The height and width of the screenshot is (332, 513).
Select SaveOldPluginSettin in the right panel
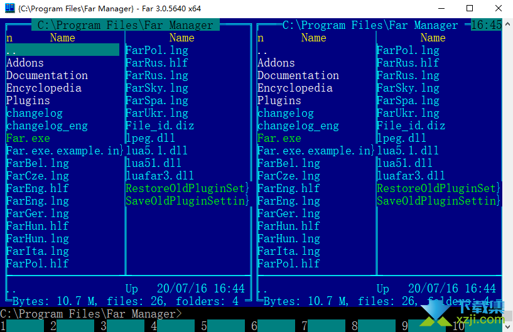439,201
